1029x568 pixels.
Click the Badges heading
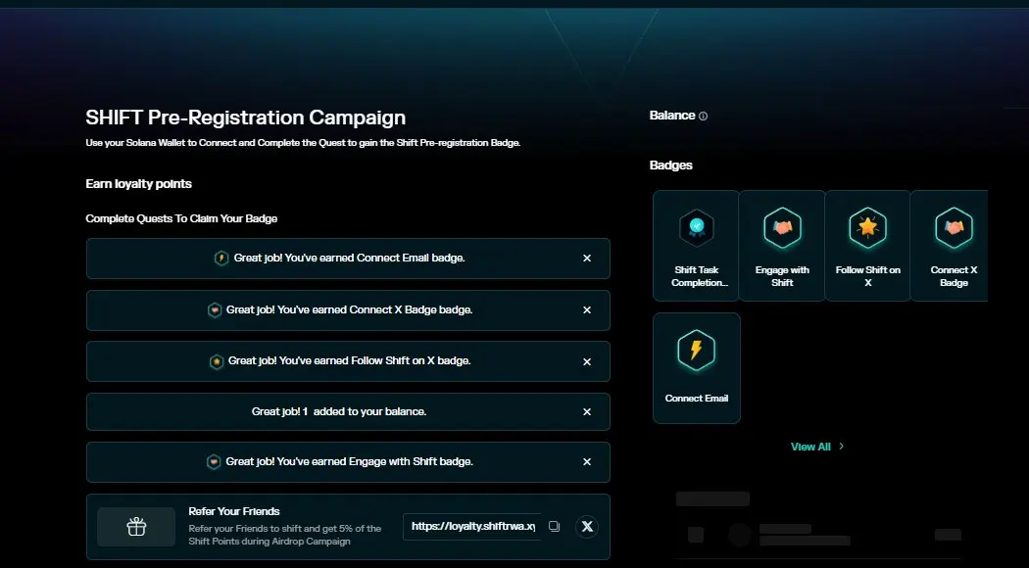[670, 166]
